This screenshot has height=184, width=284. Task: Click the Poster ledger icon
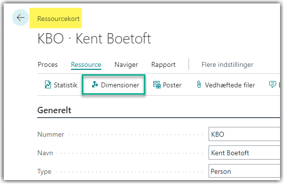tap(157, 85)
